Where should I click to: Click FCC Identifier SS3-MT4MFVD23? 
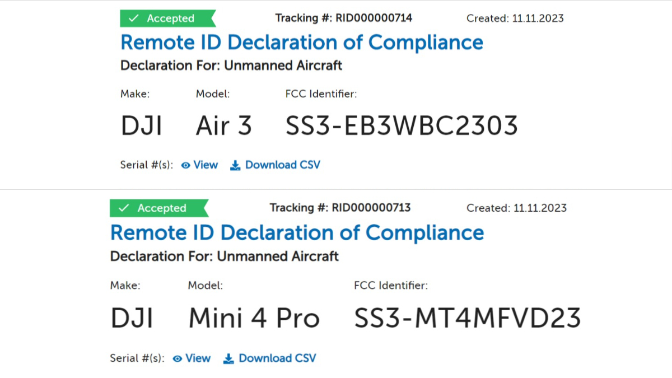coord(468,318)
